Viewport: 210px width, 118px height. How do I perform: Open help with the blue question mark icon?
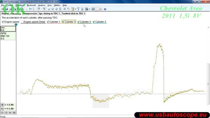tap(105, 9)
